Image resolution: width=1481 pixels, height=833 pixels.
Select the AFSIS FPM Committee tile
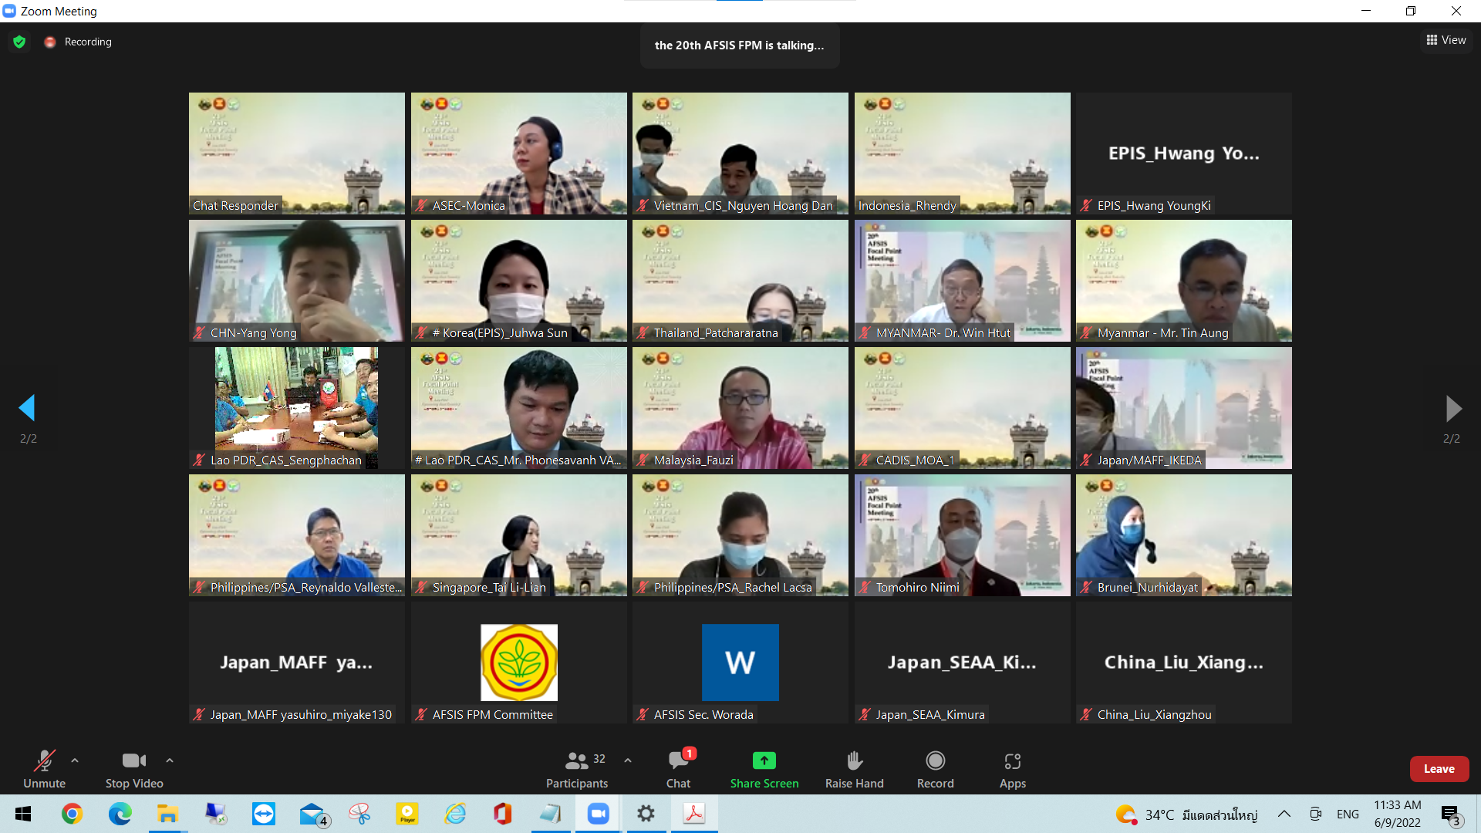(518, 662)
